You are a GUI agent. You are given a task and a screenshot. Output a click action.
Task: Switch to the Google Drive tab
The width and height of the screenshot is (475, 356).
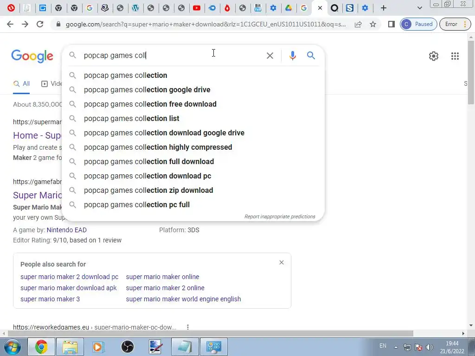coord(289,8)
